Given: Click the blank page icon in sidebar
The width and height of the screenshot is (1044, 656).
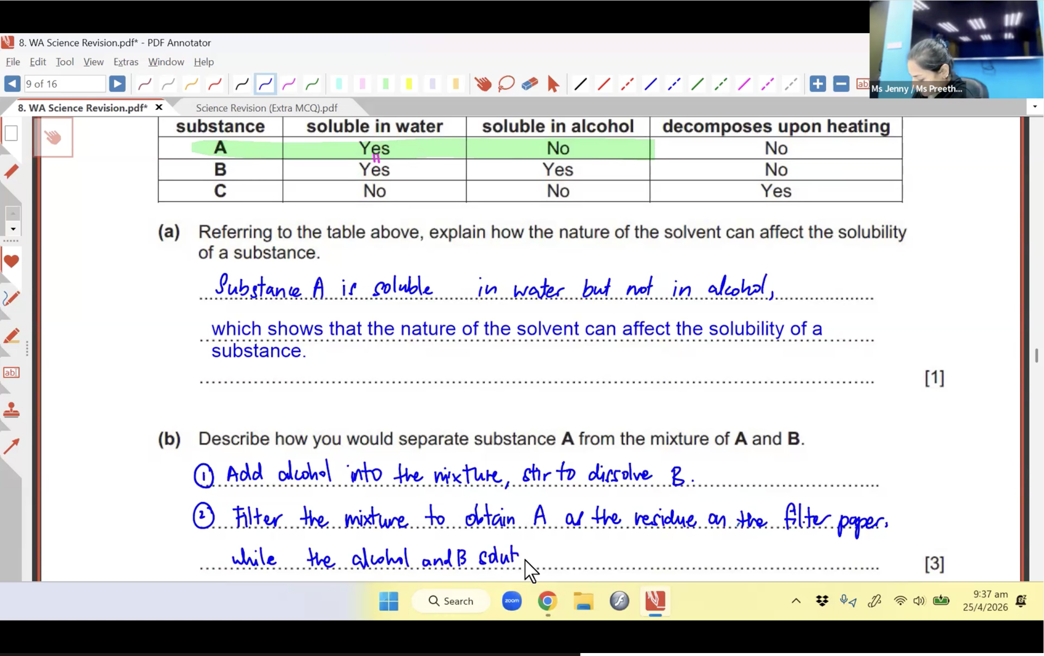Looking at the screenshot, I should pos(11,133).
